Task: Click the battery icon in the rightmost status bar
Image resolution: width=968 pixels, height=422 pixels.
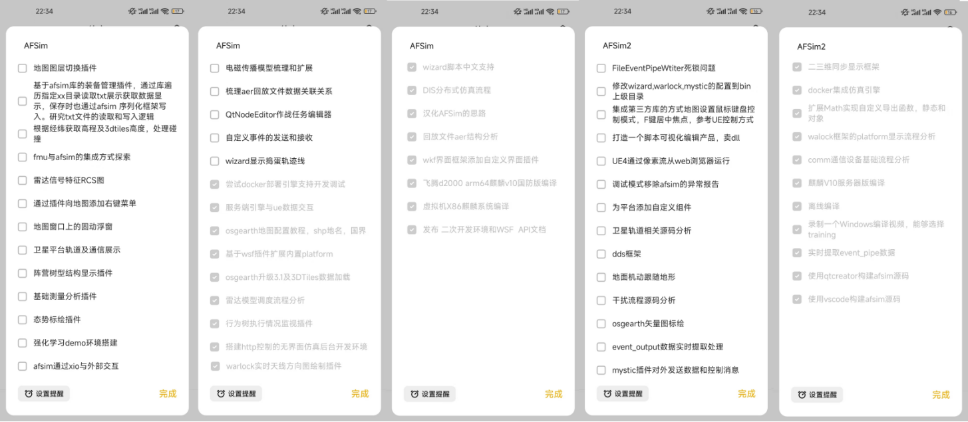Action: pos(955,12)
